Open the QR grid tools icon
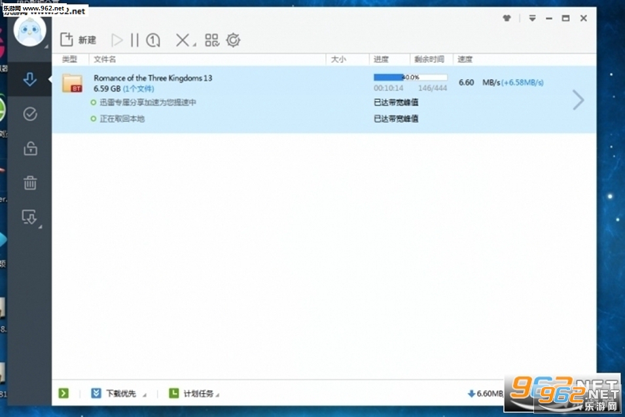 click(212, 40)
